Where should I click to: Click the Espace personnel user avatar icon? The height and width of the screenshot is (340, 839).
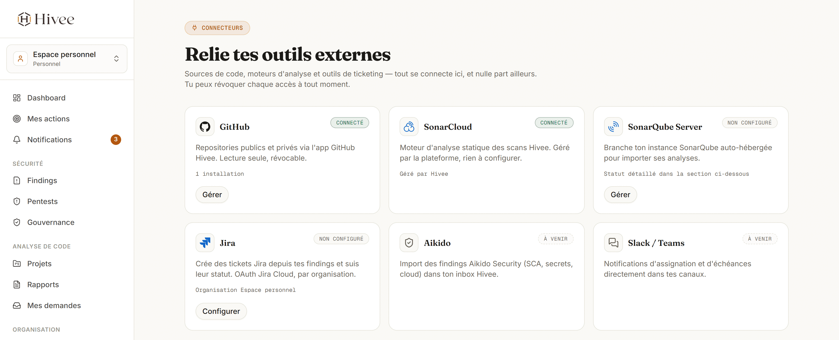point(20,59)
